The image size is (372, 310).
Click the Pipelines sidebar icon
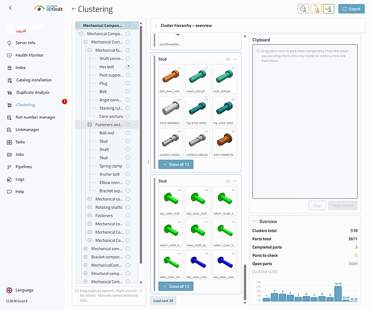click(x=9, y=167)
